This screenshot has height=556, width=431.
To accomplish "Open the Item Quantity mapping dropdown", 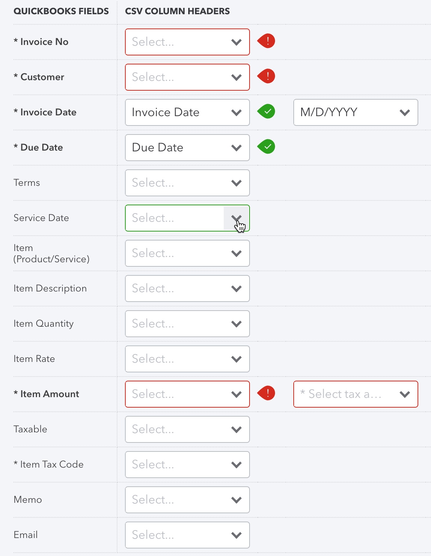I will [x=187, y=323].
